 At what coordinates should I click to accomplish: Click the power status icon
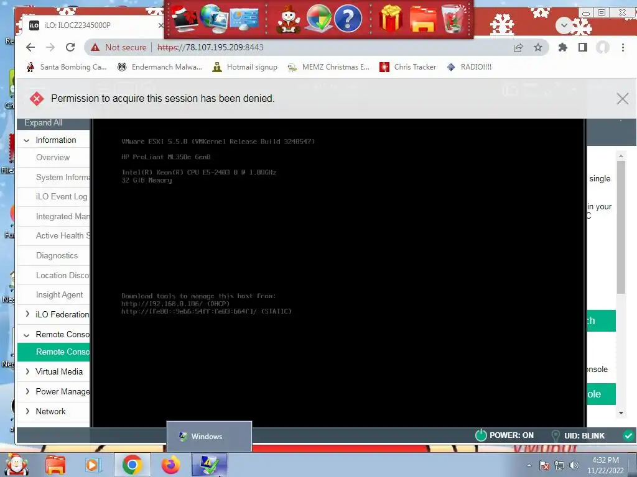tap(481, 435)
